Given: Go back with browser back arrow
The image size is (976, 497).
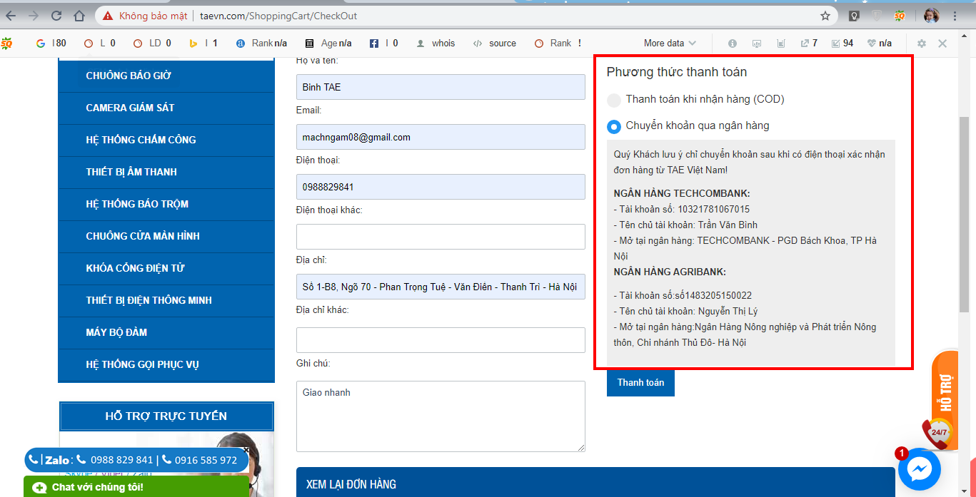Looking at the screenshot, I should click(x=11, y=16).
